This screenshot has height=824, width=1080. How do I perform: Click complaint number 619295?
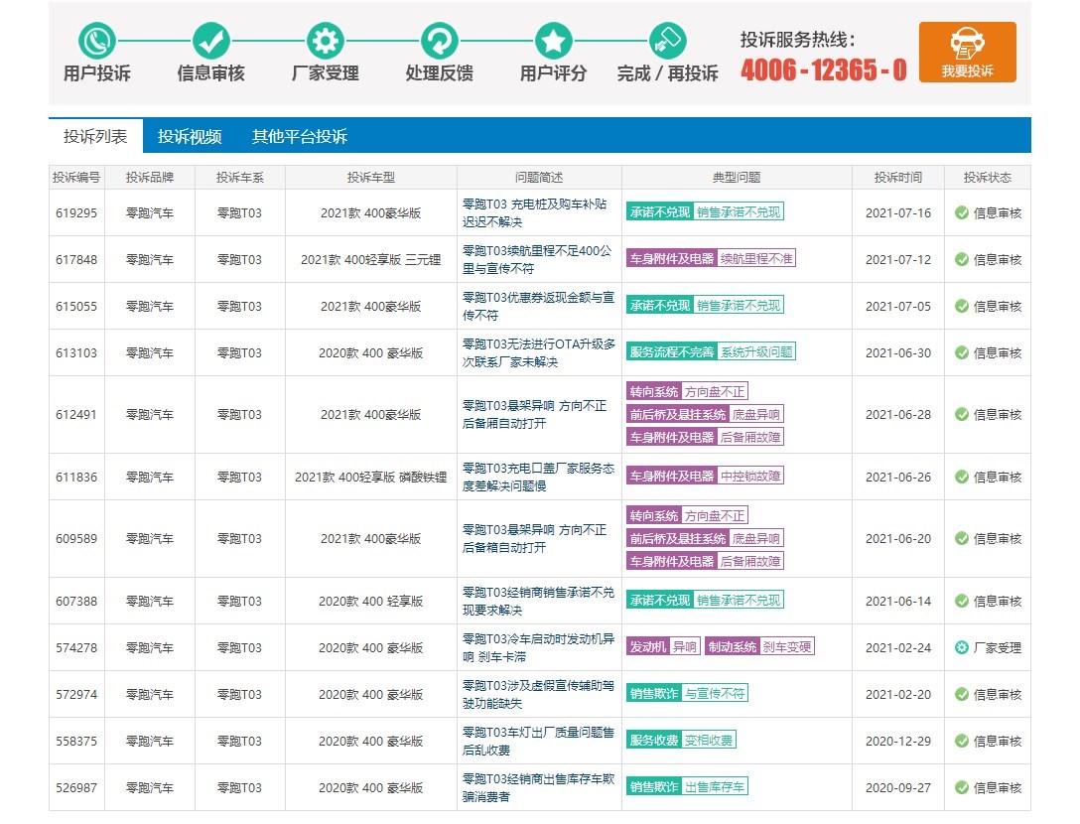(76, 212)
